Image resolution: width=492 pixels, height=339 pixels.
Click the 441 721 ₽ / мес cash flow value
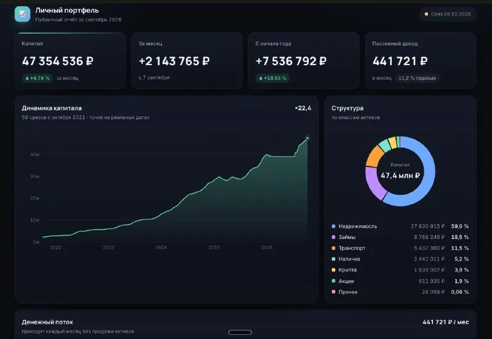[x=446, y=322]
